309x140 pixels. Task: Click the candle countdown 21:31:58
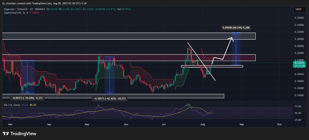point(299,66)
